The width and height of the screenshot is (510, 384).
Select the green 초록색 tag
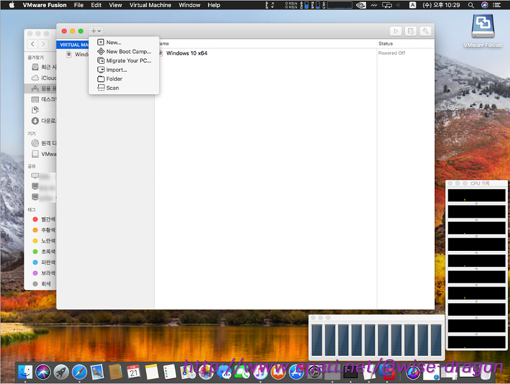(43, 252)
